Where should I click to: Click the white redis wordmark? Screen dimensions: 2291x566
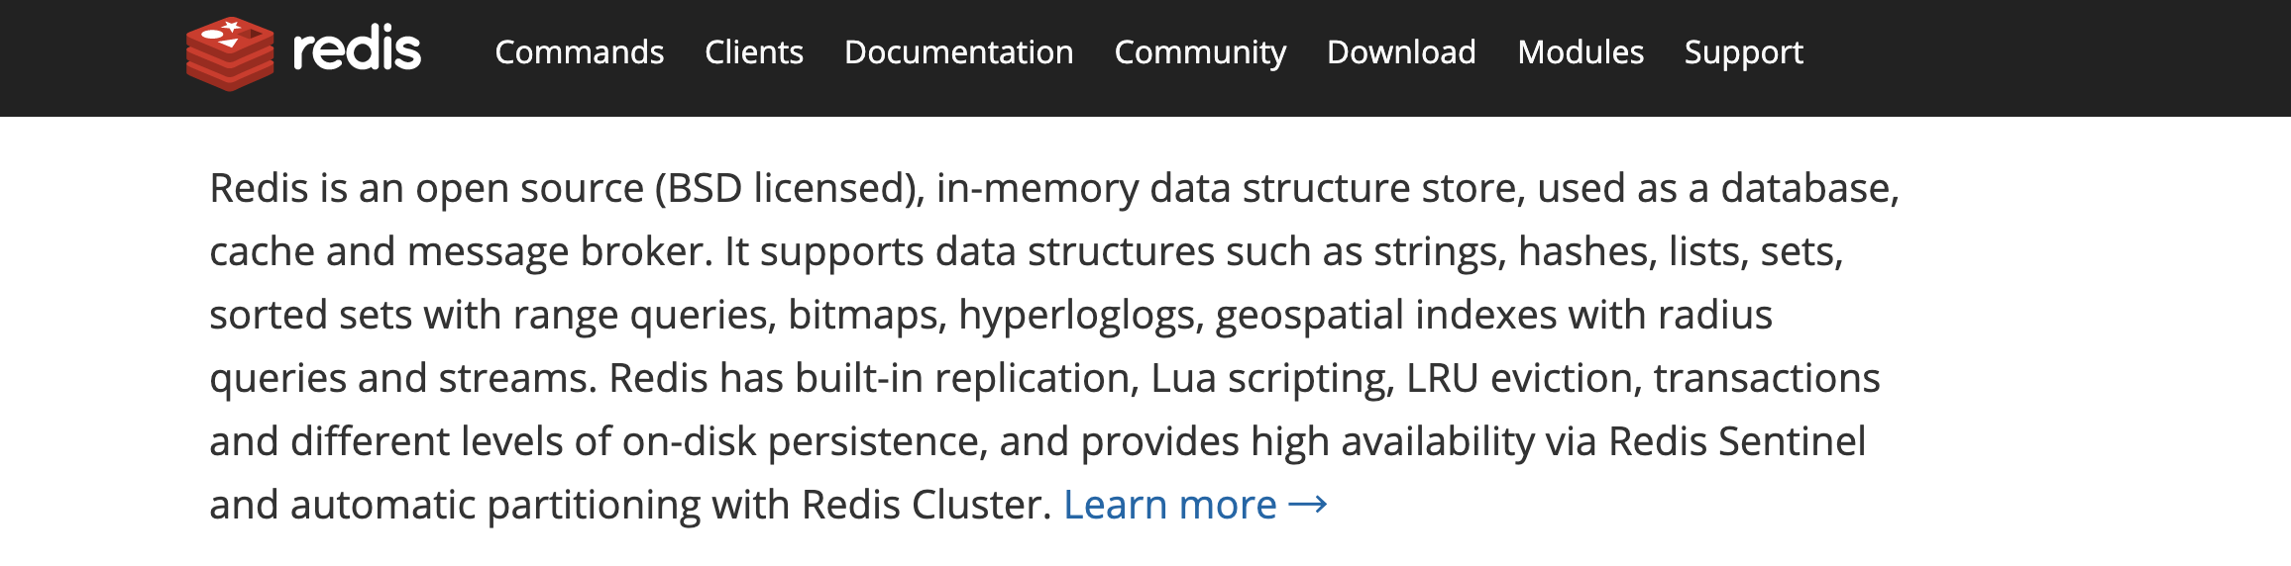357,50
